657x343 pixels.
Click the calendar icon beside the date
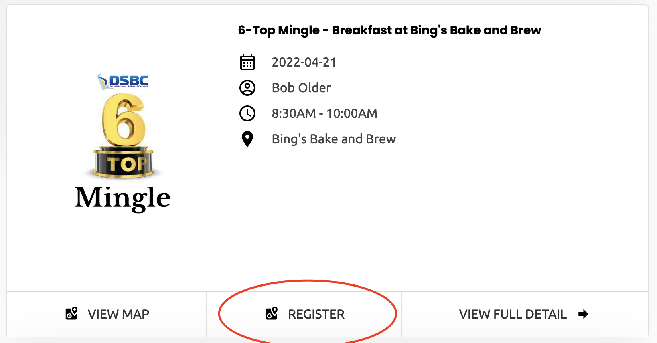point(247,63)
